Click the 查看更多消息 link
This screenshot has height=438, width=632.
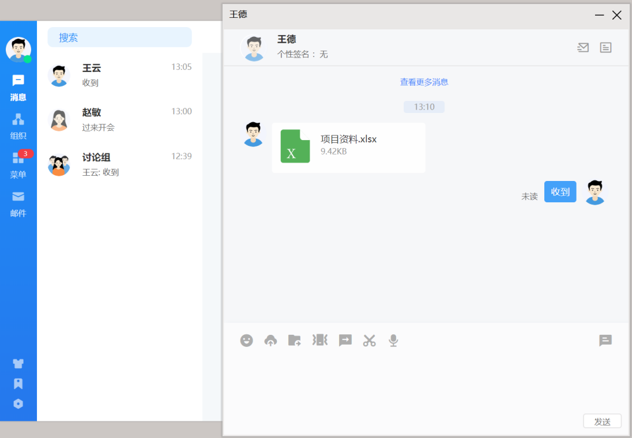tap(424, 82)
